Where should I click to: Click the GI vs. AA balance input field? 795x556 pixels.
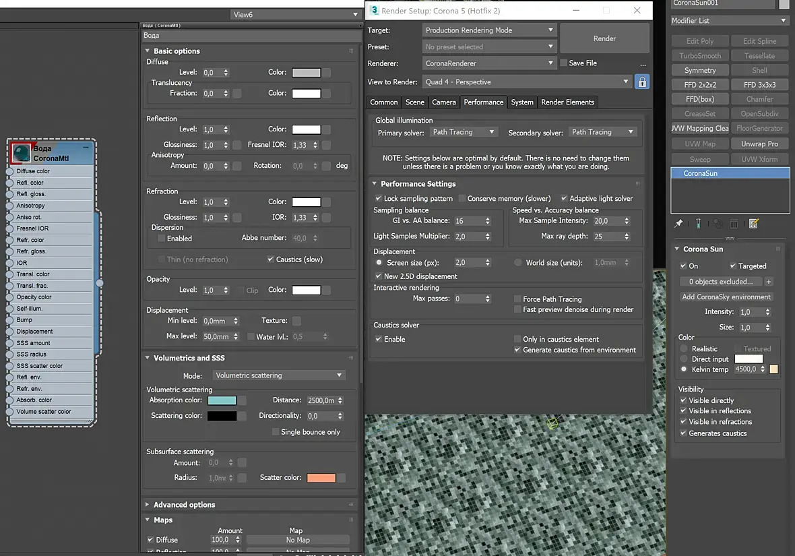(468, 221)
